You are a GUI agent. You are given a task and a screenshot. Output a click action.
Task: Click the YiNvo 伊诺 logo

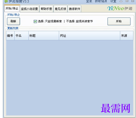point(120,8)
